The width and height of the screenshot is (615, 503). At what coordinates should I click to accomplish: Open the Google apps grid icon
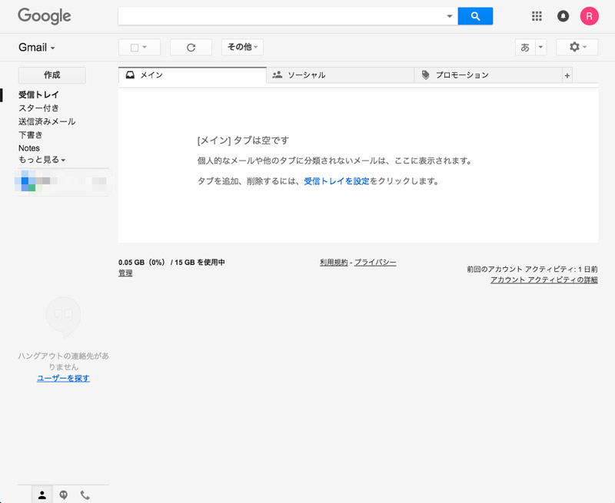point(537,15)
